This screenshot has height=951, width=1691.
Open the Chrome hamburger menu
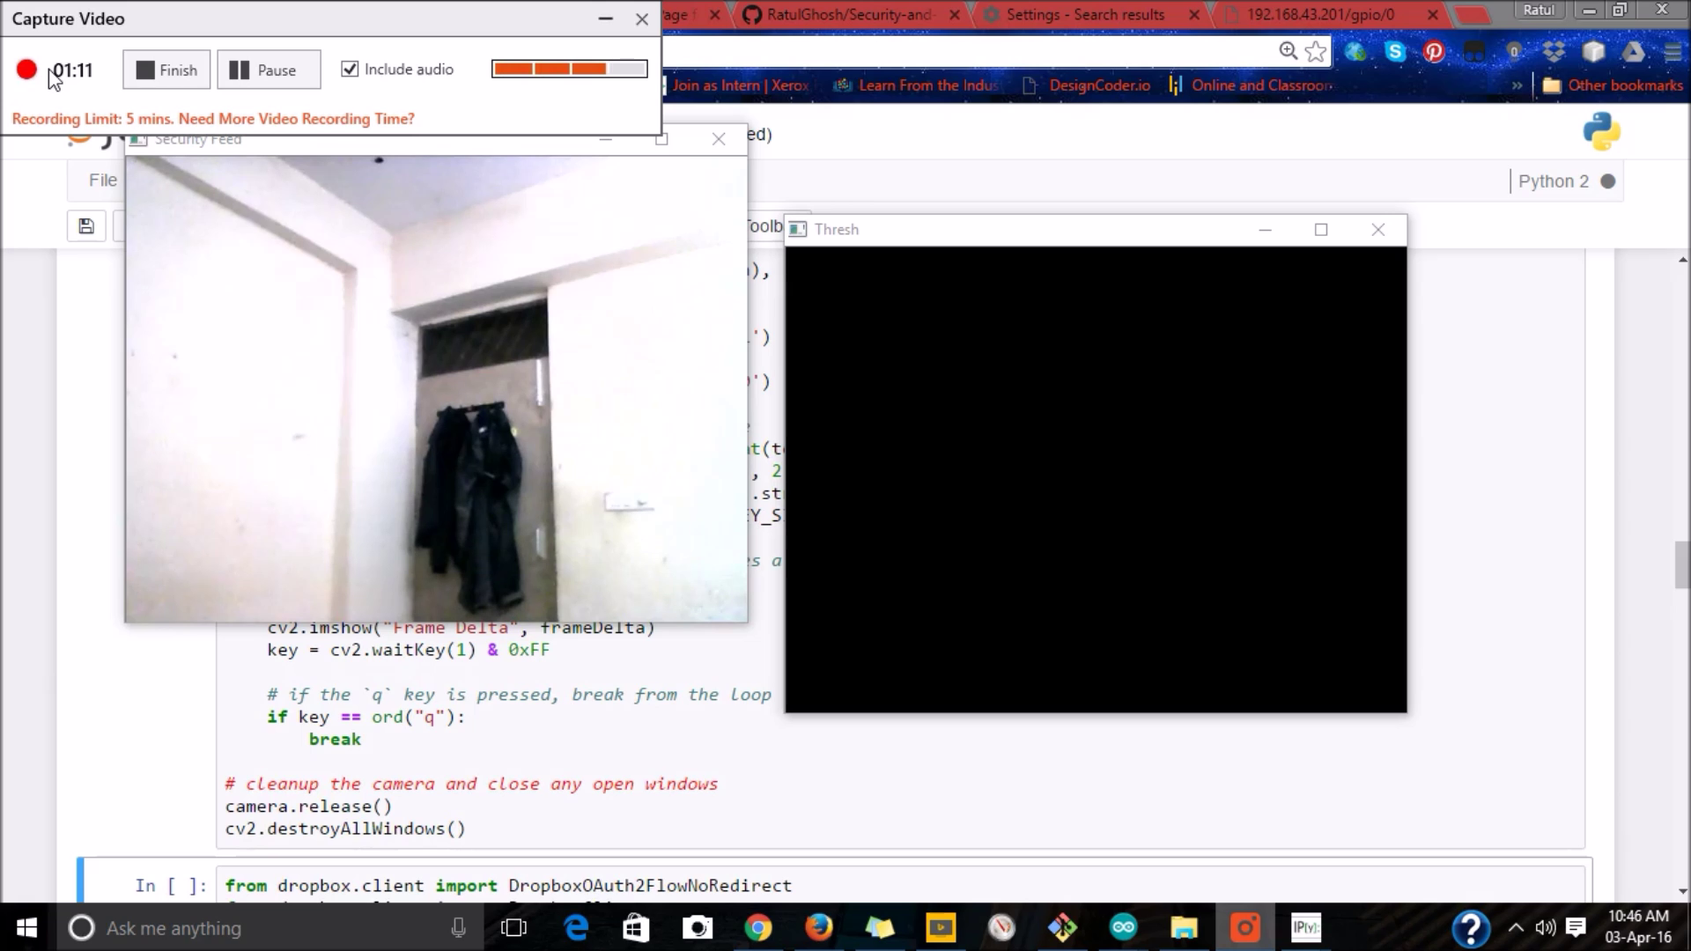(1672, 52)
